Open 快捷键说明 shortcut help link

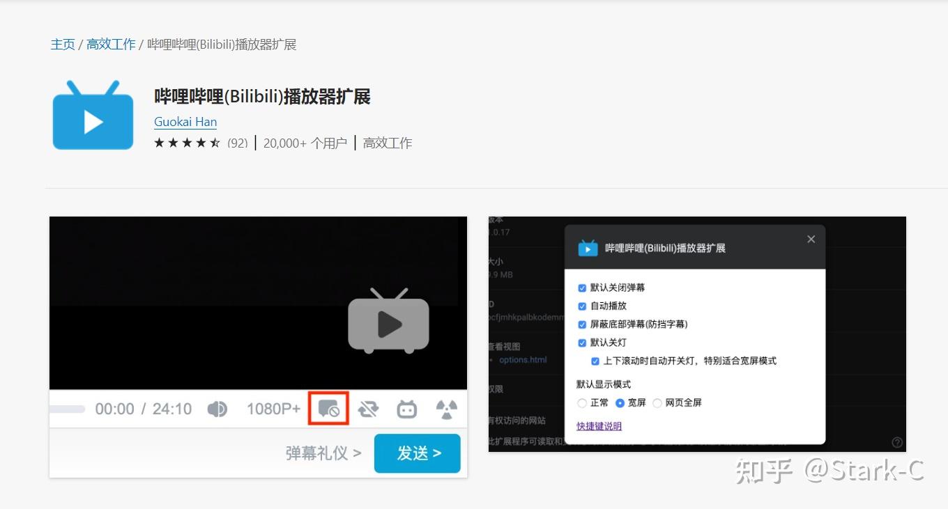click(598, 425)
